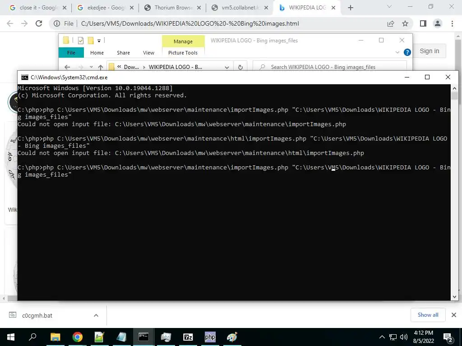This screenshot has width=462, height=346.
Task: Open notification center icon
Action: 448,337
